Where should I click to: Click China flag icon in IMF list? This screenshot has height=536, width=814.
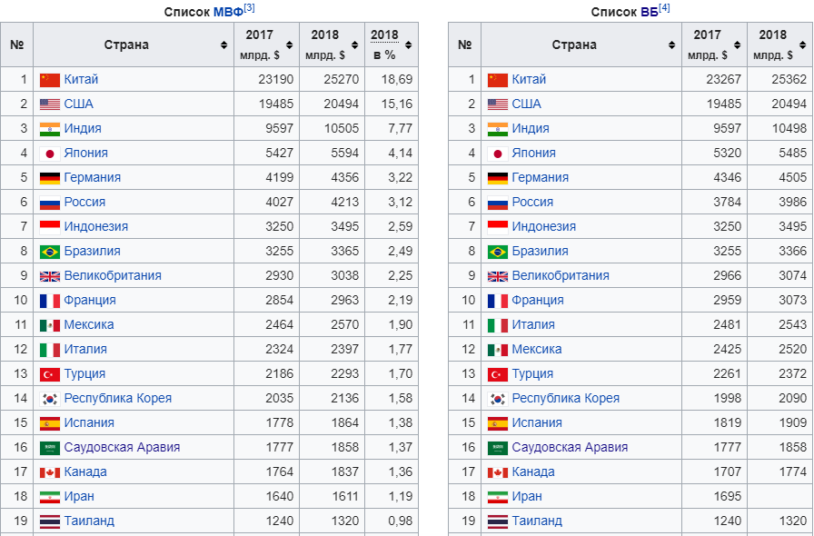(49, 80)
